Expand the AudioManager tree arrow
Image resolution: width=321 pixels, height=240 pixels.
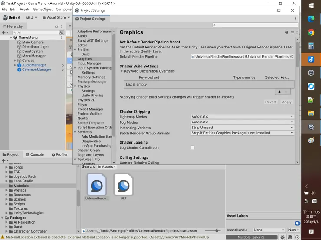point(15,65)
